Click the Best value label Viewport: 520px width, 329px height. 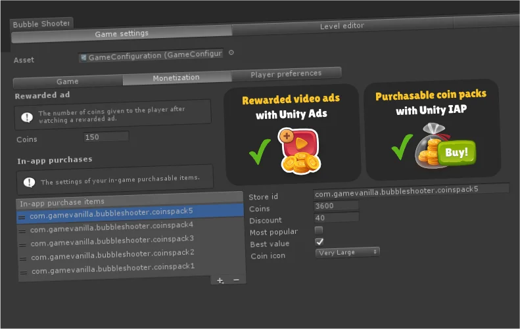270,244
